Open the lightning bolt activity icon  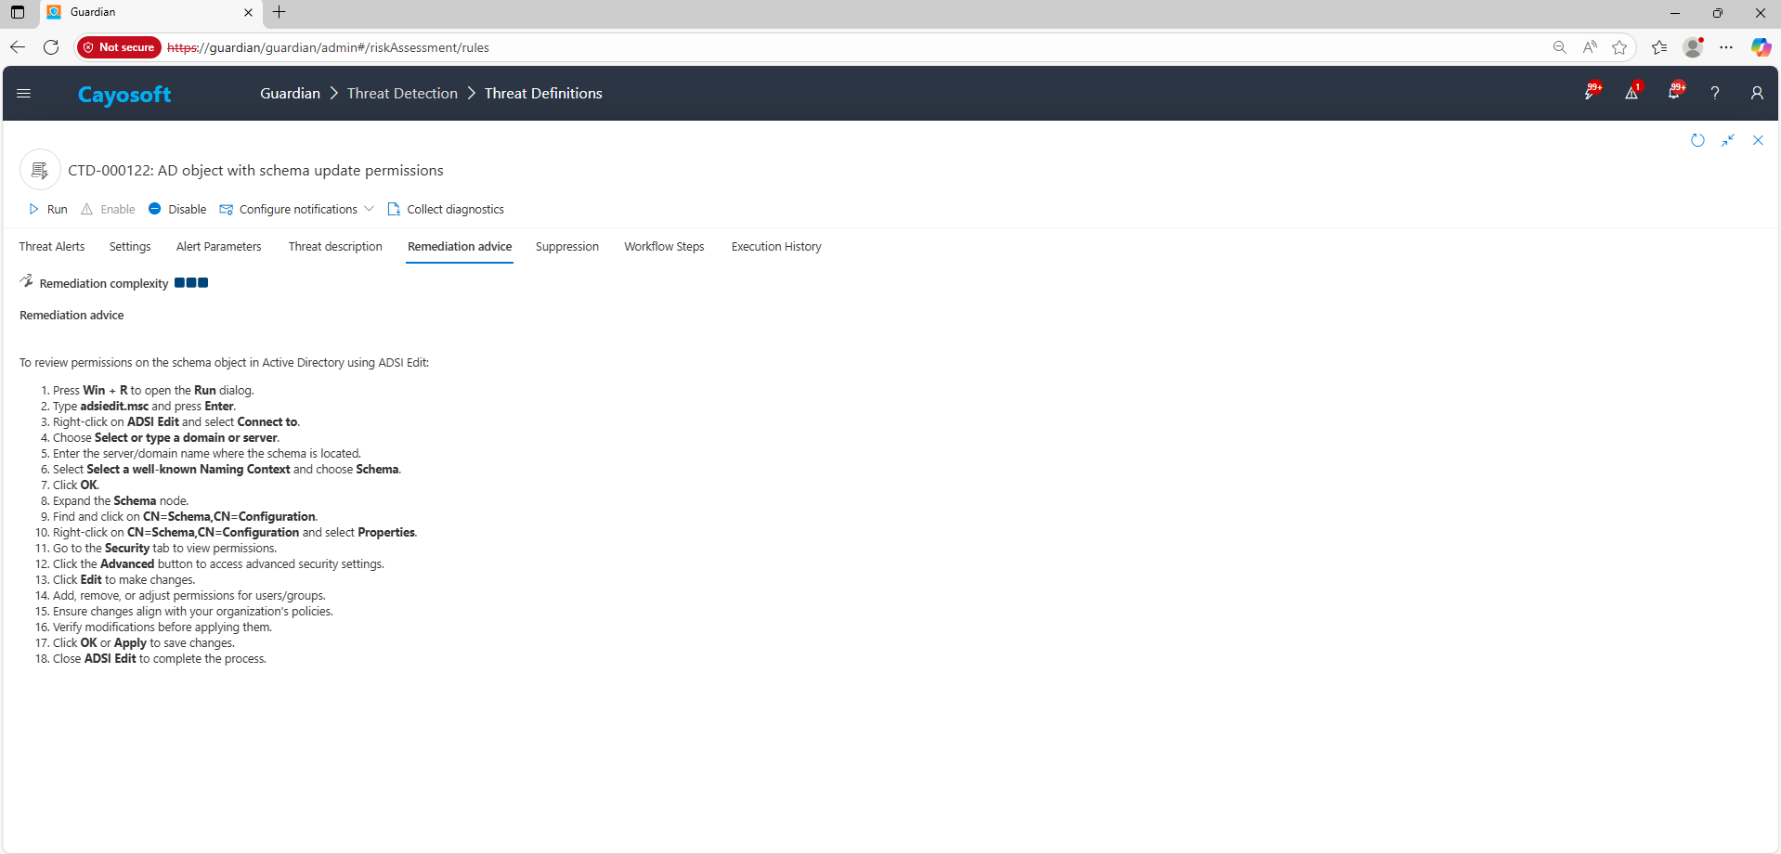tap(1591, 93)
